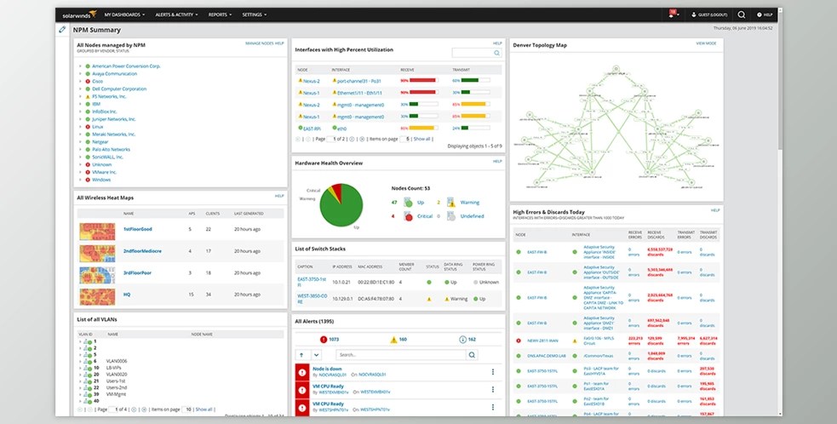Expand VLAN 21 Users-1st row
837x424 pixels.
coord(80,381)
